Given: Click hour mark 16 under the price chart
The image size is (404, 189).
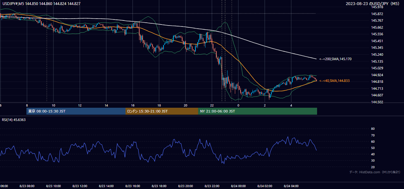Looking at the screenshot, I should pyautogui.click(x=132, y=105).
